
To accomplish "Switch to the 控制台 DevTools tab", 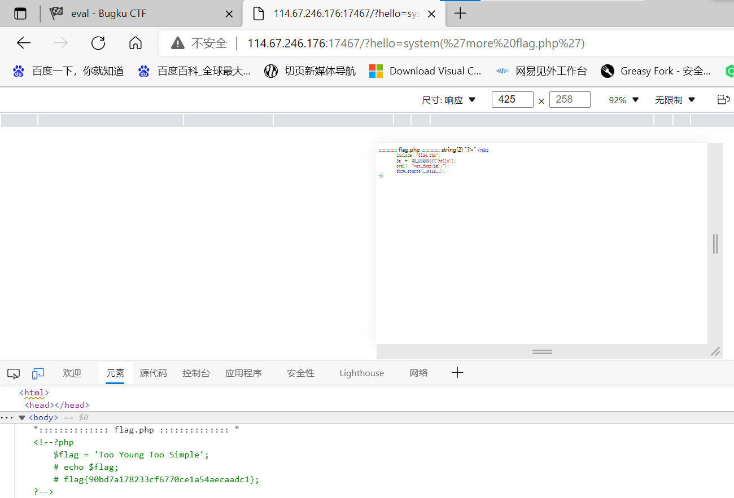I will [196, 373].
